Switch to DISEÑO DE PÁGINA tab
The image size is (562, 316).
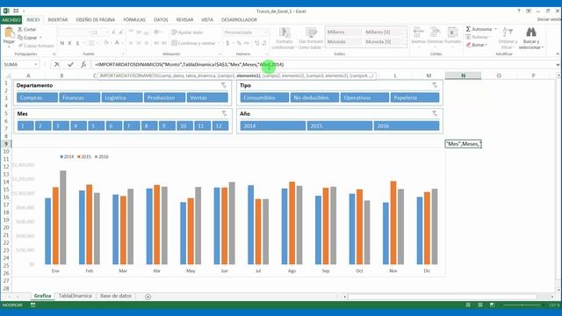click(x=96, y=19)
